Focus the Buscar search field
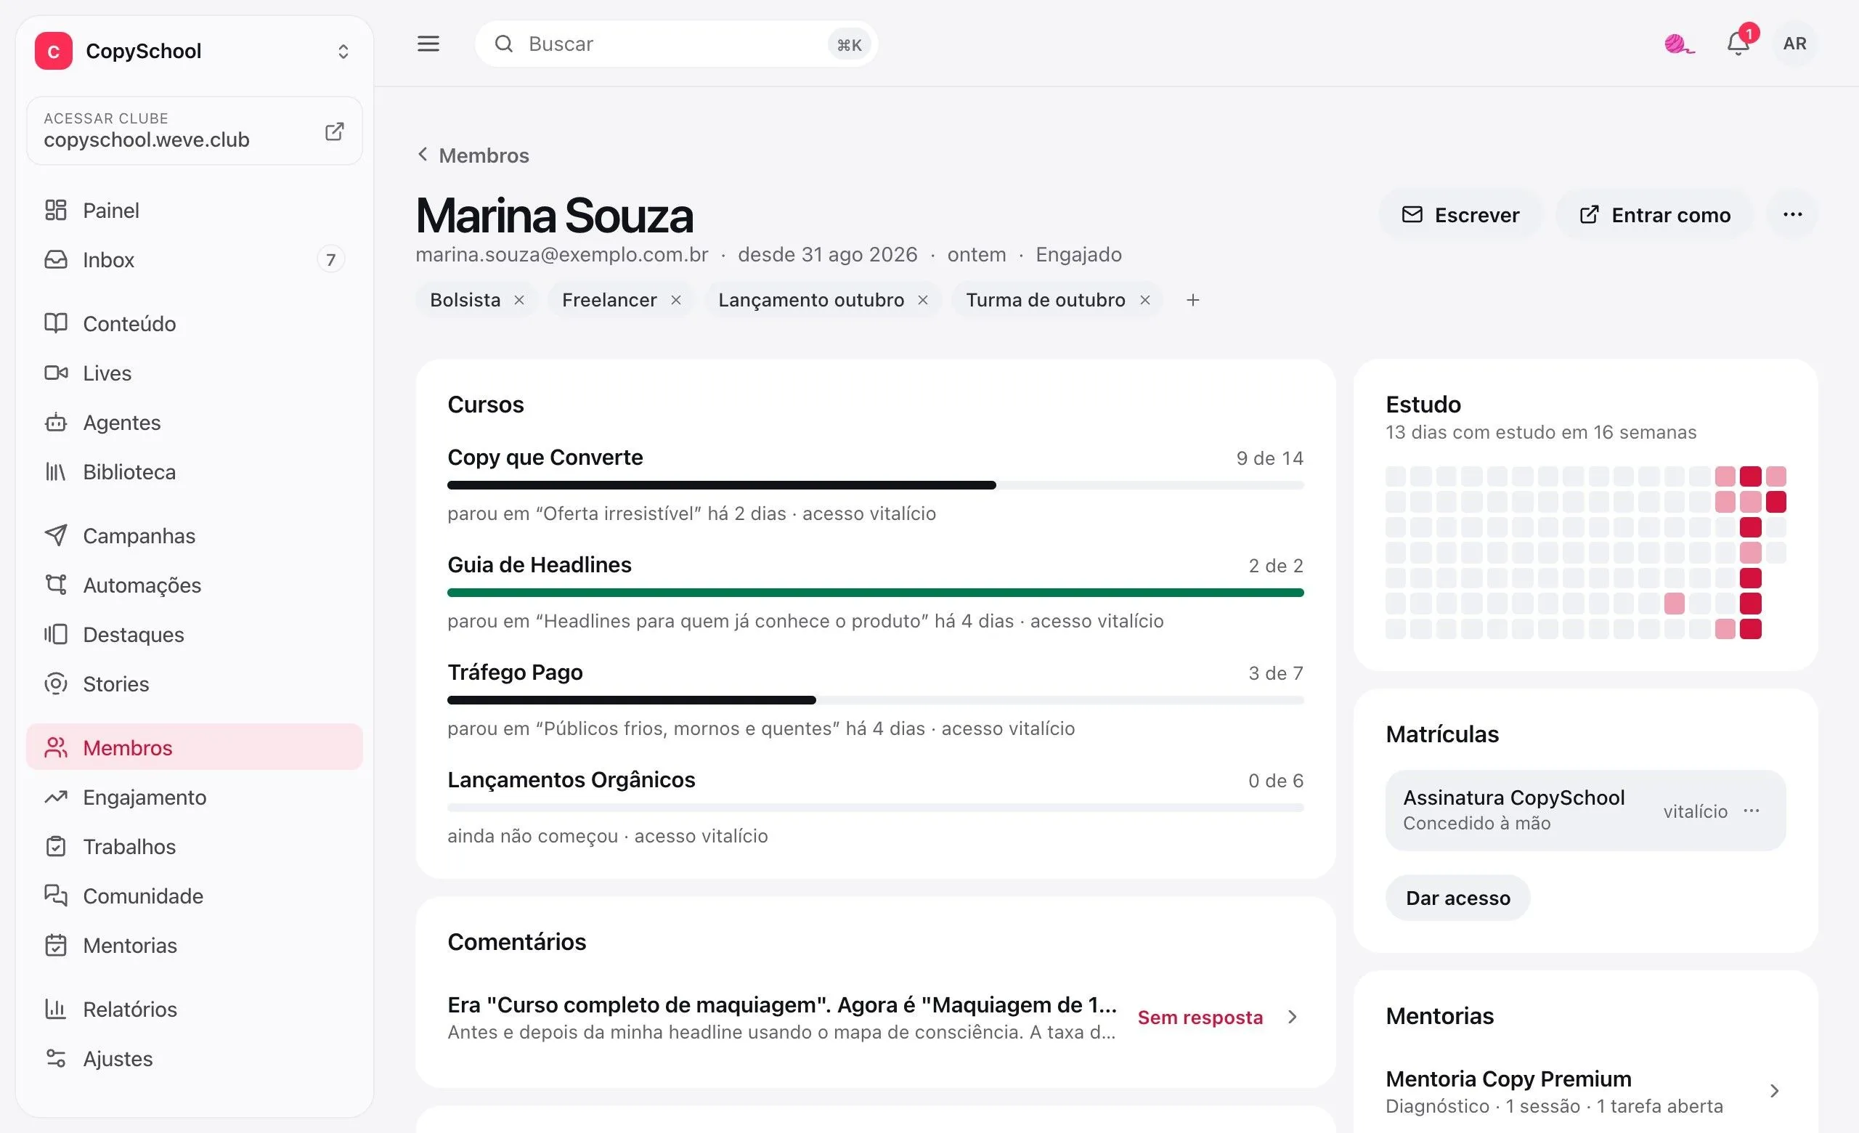The width and height of the screenshot is (1859, 1133). [676, 44]
